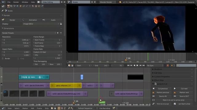Open the Help menu
This screenshot has width=197, height=110.
click(33, 2)
